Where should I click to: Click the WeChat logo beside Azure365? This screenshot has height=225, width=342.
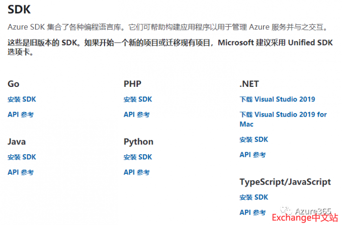pyautogui.click(x=285, y=211)
